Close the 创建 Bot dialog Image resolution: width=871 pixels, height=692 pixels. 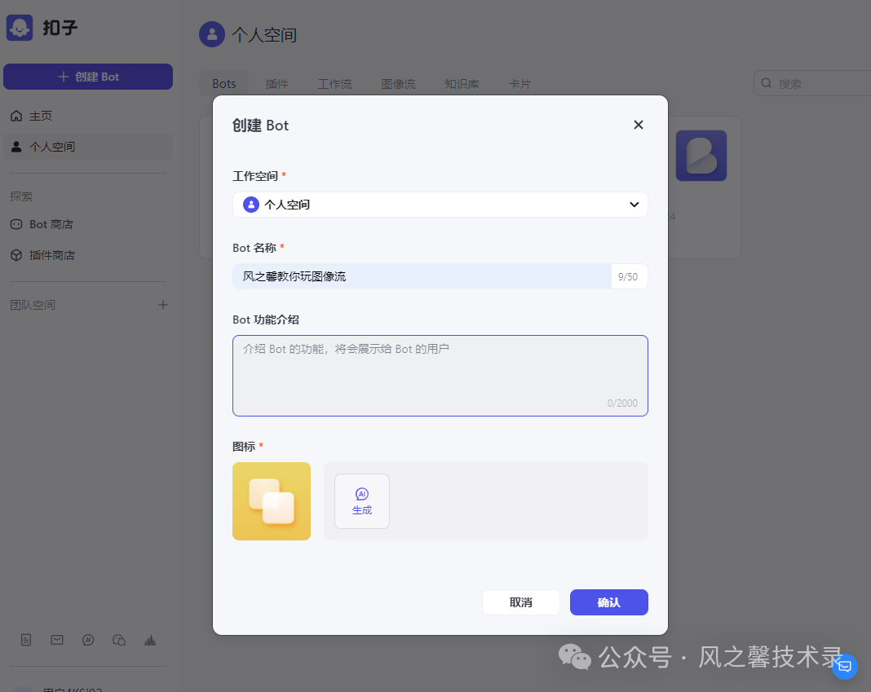click(639, 125)
